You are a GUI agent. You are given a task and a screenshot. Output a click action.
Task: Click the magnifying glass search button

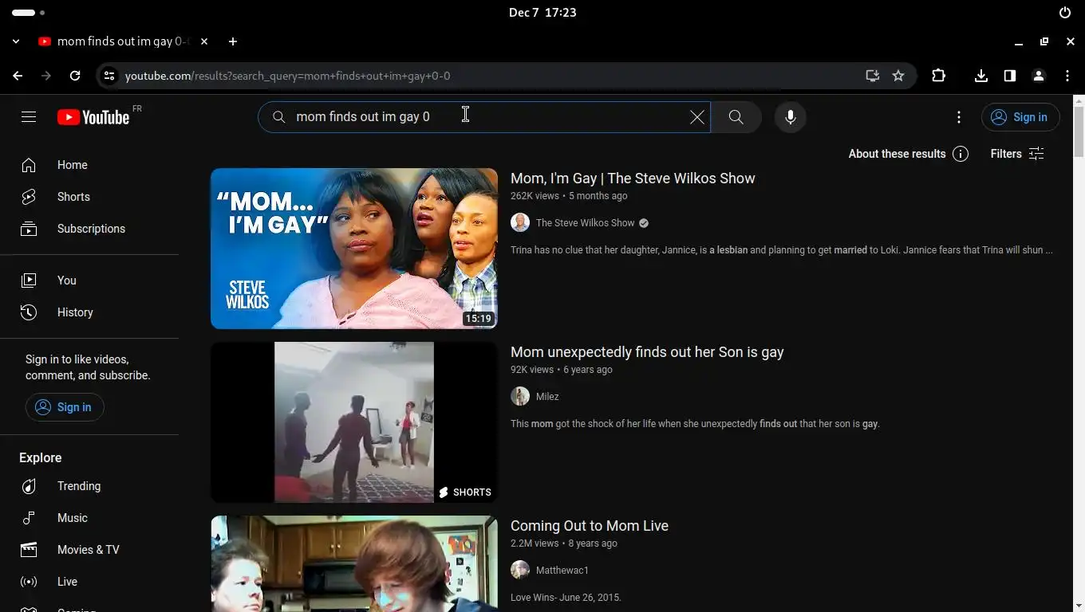click(x=736, y=117)
